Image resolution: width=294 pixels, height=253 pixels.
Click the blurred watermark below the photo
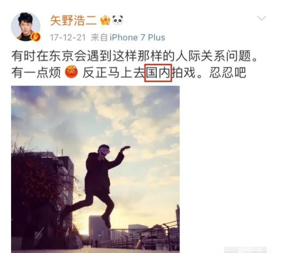coord(245,250)
